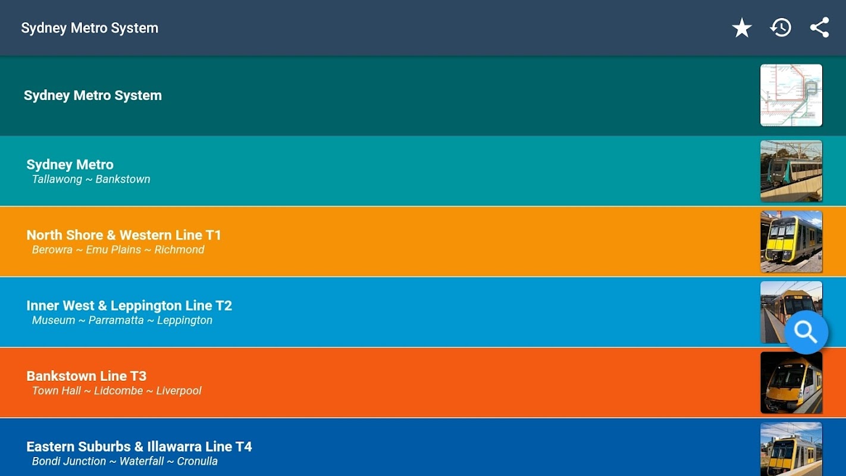The image size is (846, 476).
Task: Open the Eastern Suburbs & Illawarra T4 thumbnail
Action: (791, 449)
